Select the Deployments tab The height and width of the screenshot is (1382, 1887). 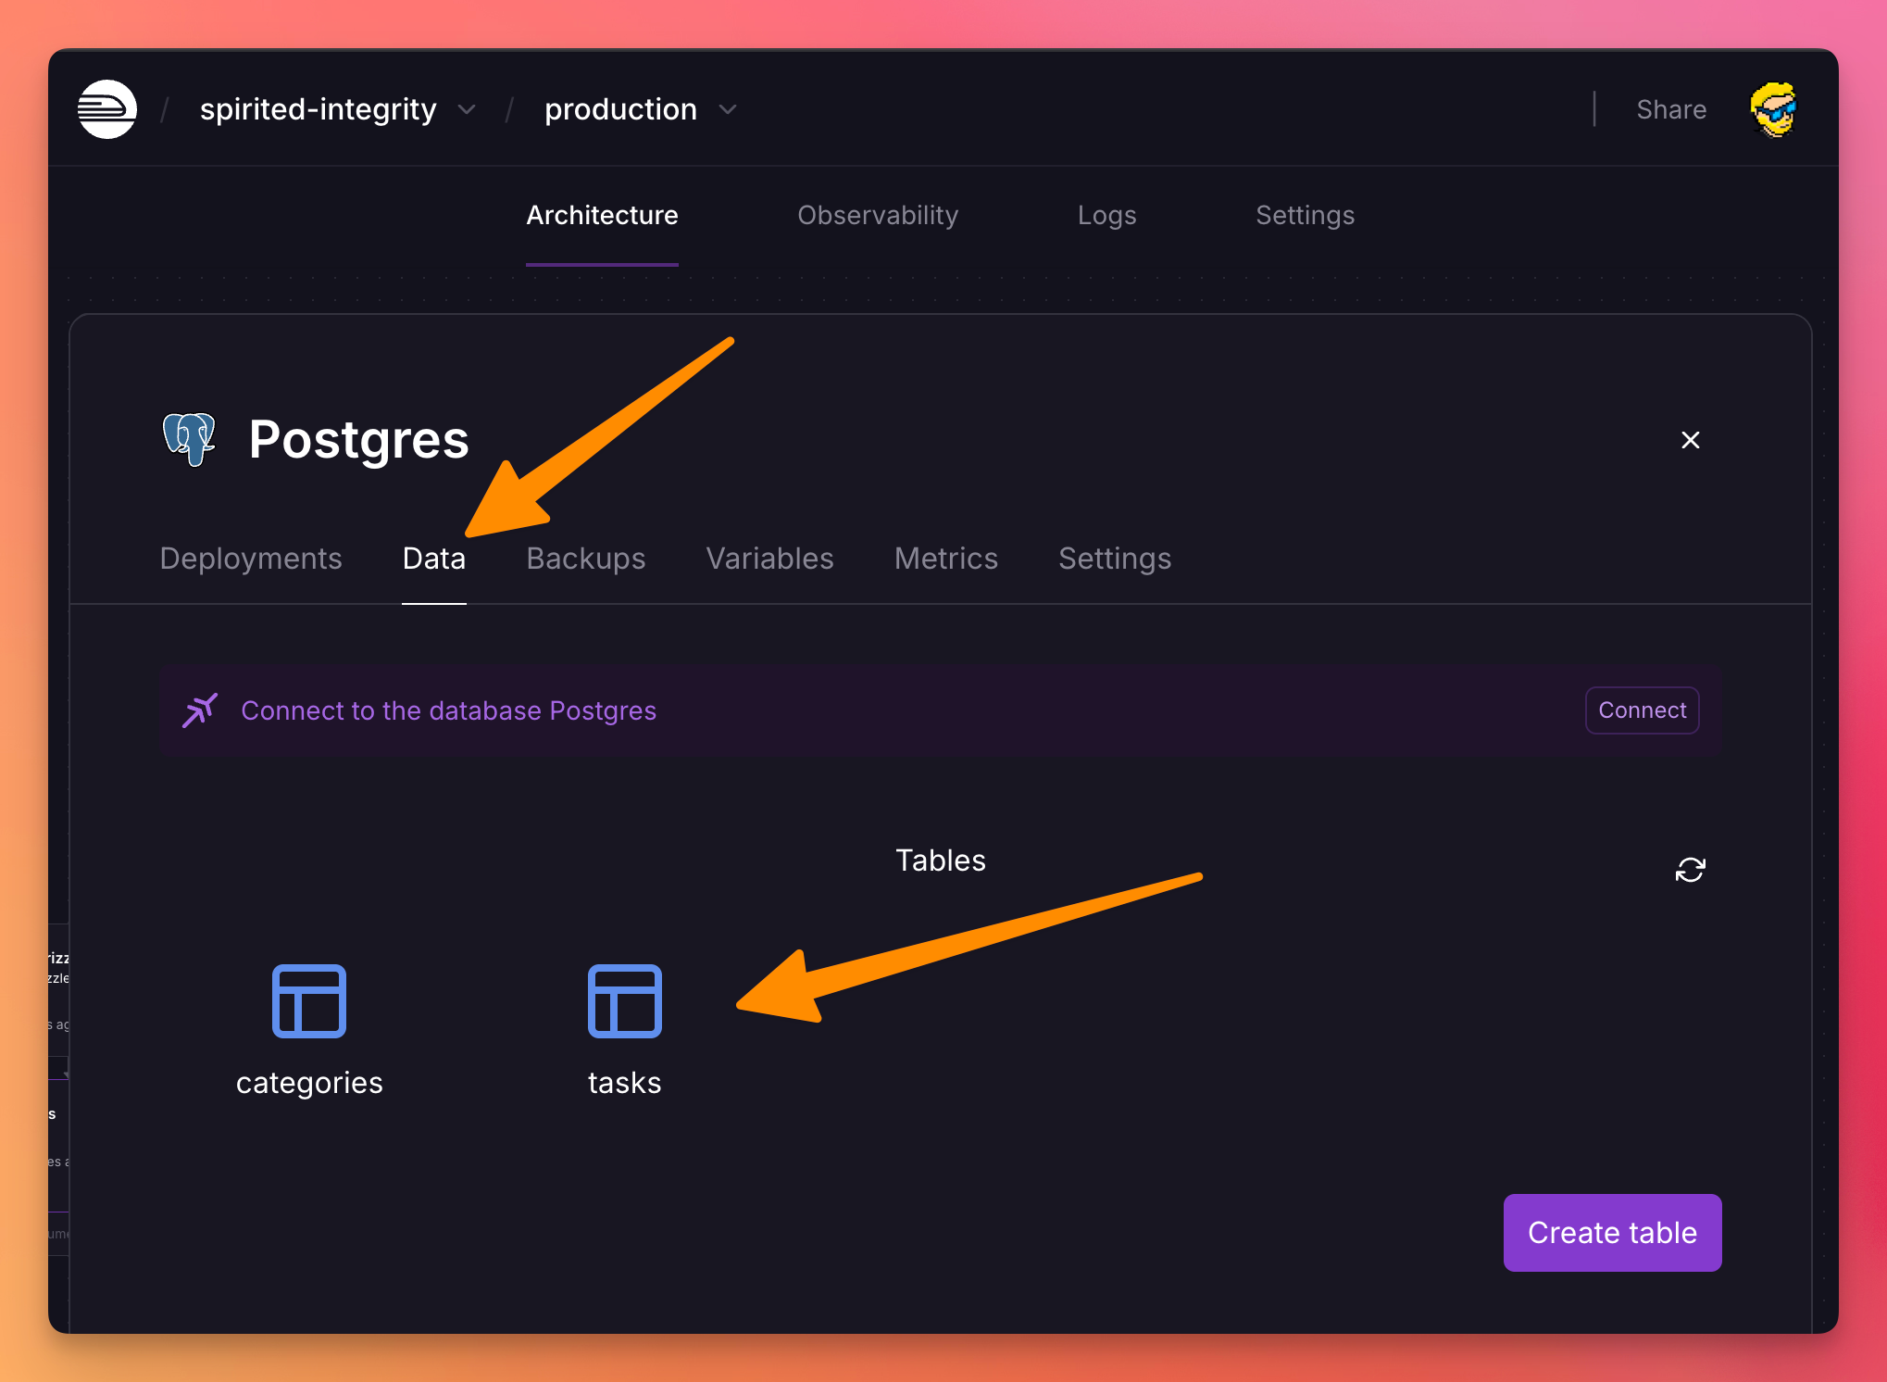click(x=251, y=559)
